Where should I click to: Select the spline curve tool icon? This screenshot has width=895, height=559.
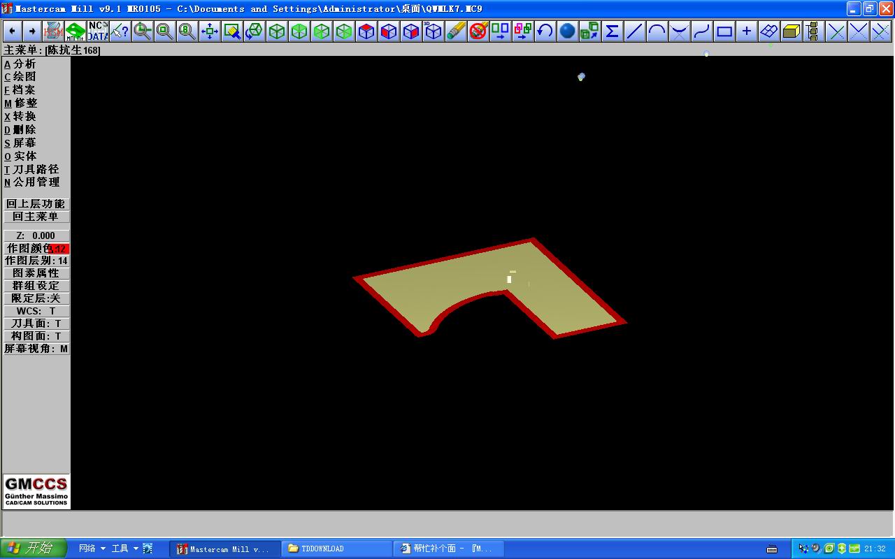tap(701, 31)
